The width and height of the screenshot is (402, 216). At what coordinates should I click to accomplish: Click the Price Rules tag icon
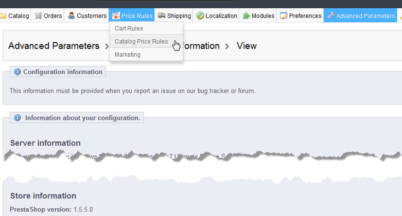(x=116, y=15)
